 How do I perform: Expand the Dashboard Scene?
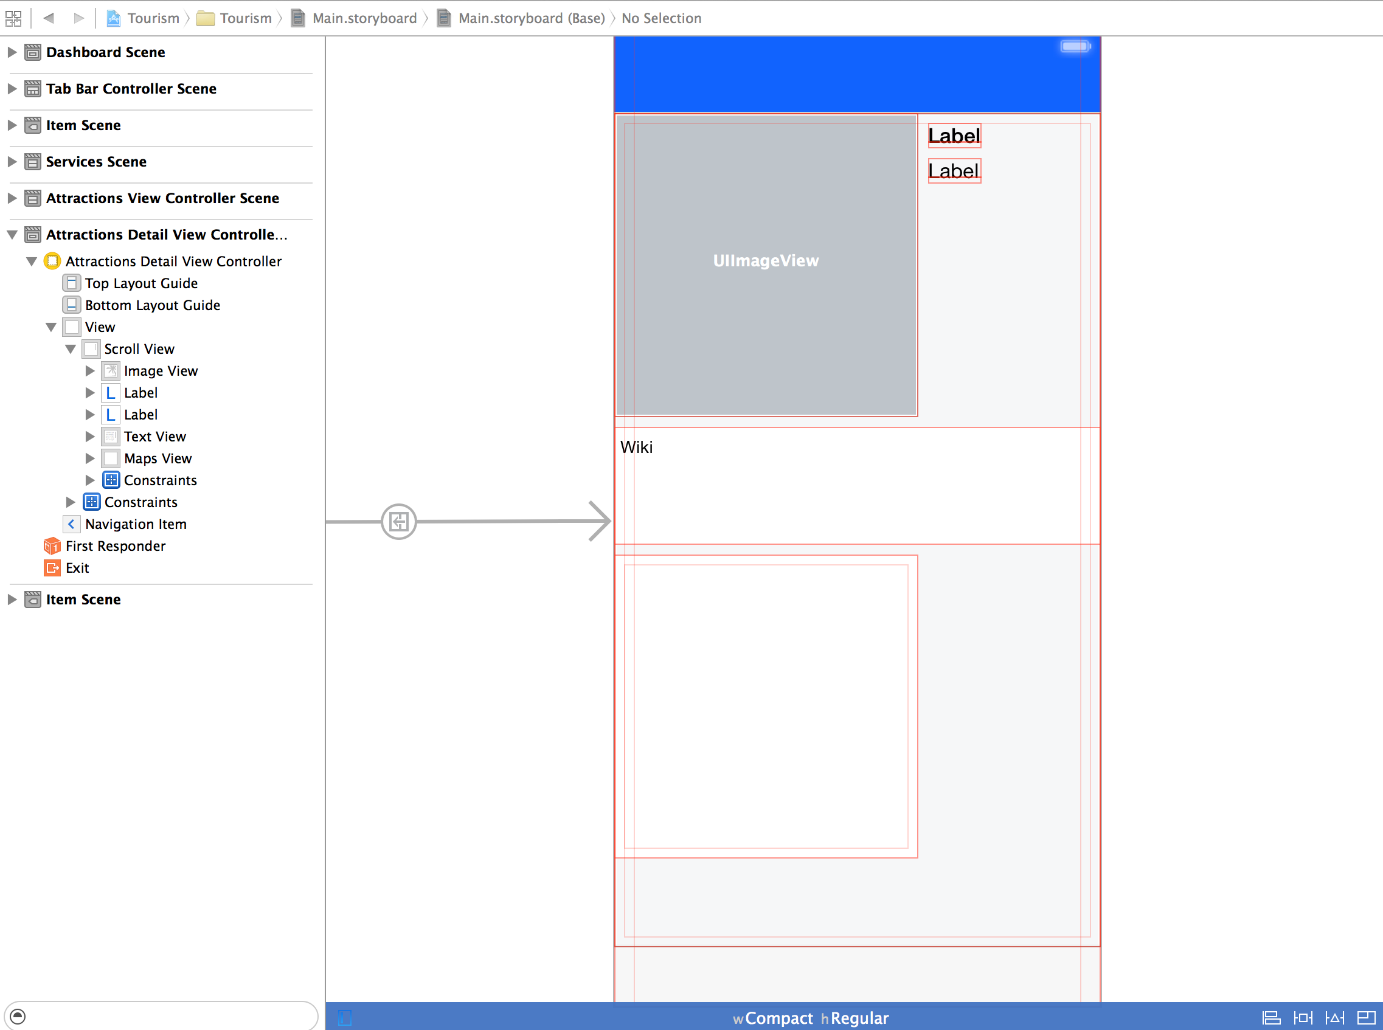(12, 52)
